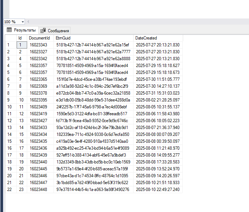Select the DateCreated column header
Image resolution: width=249 pixels, height=212 pixels.
point(158,38)
